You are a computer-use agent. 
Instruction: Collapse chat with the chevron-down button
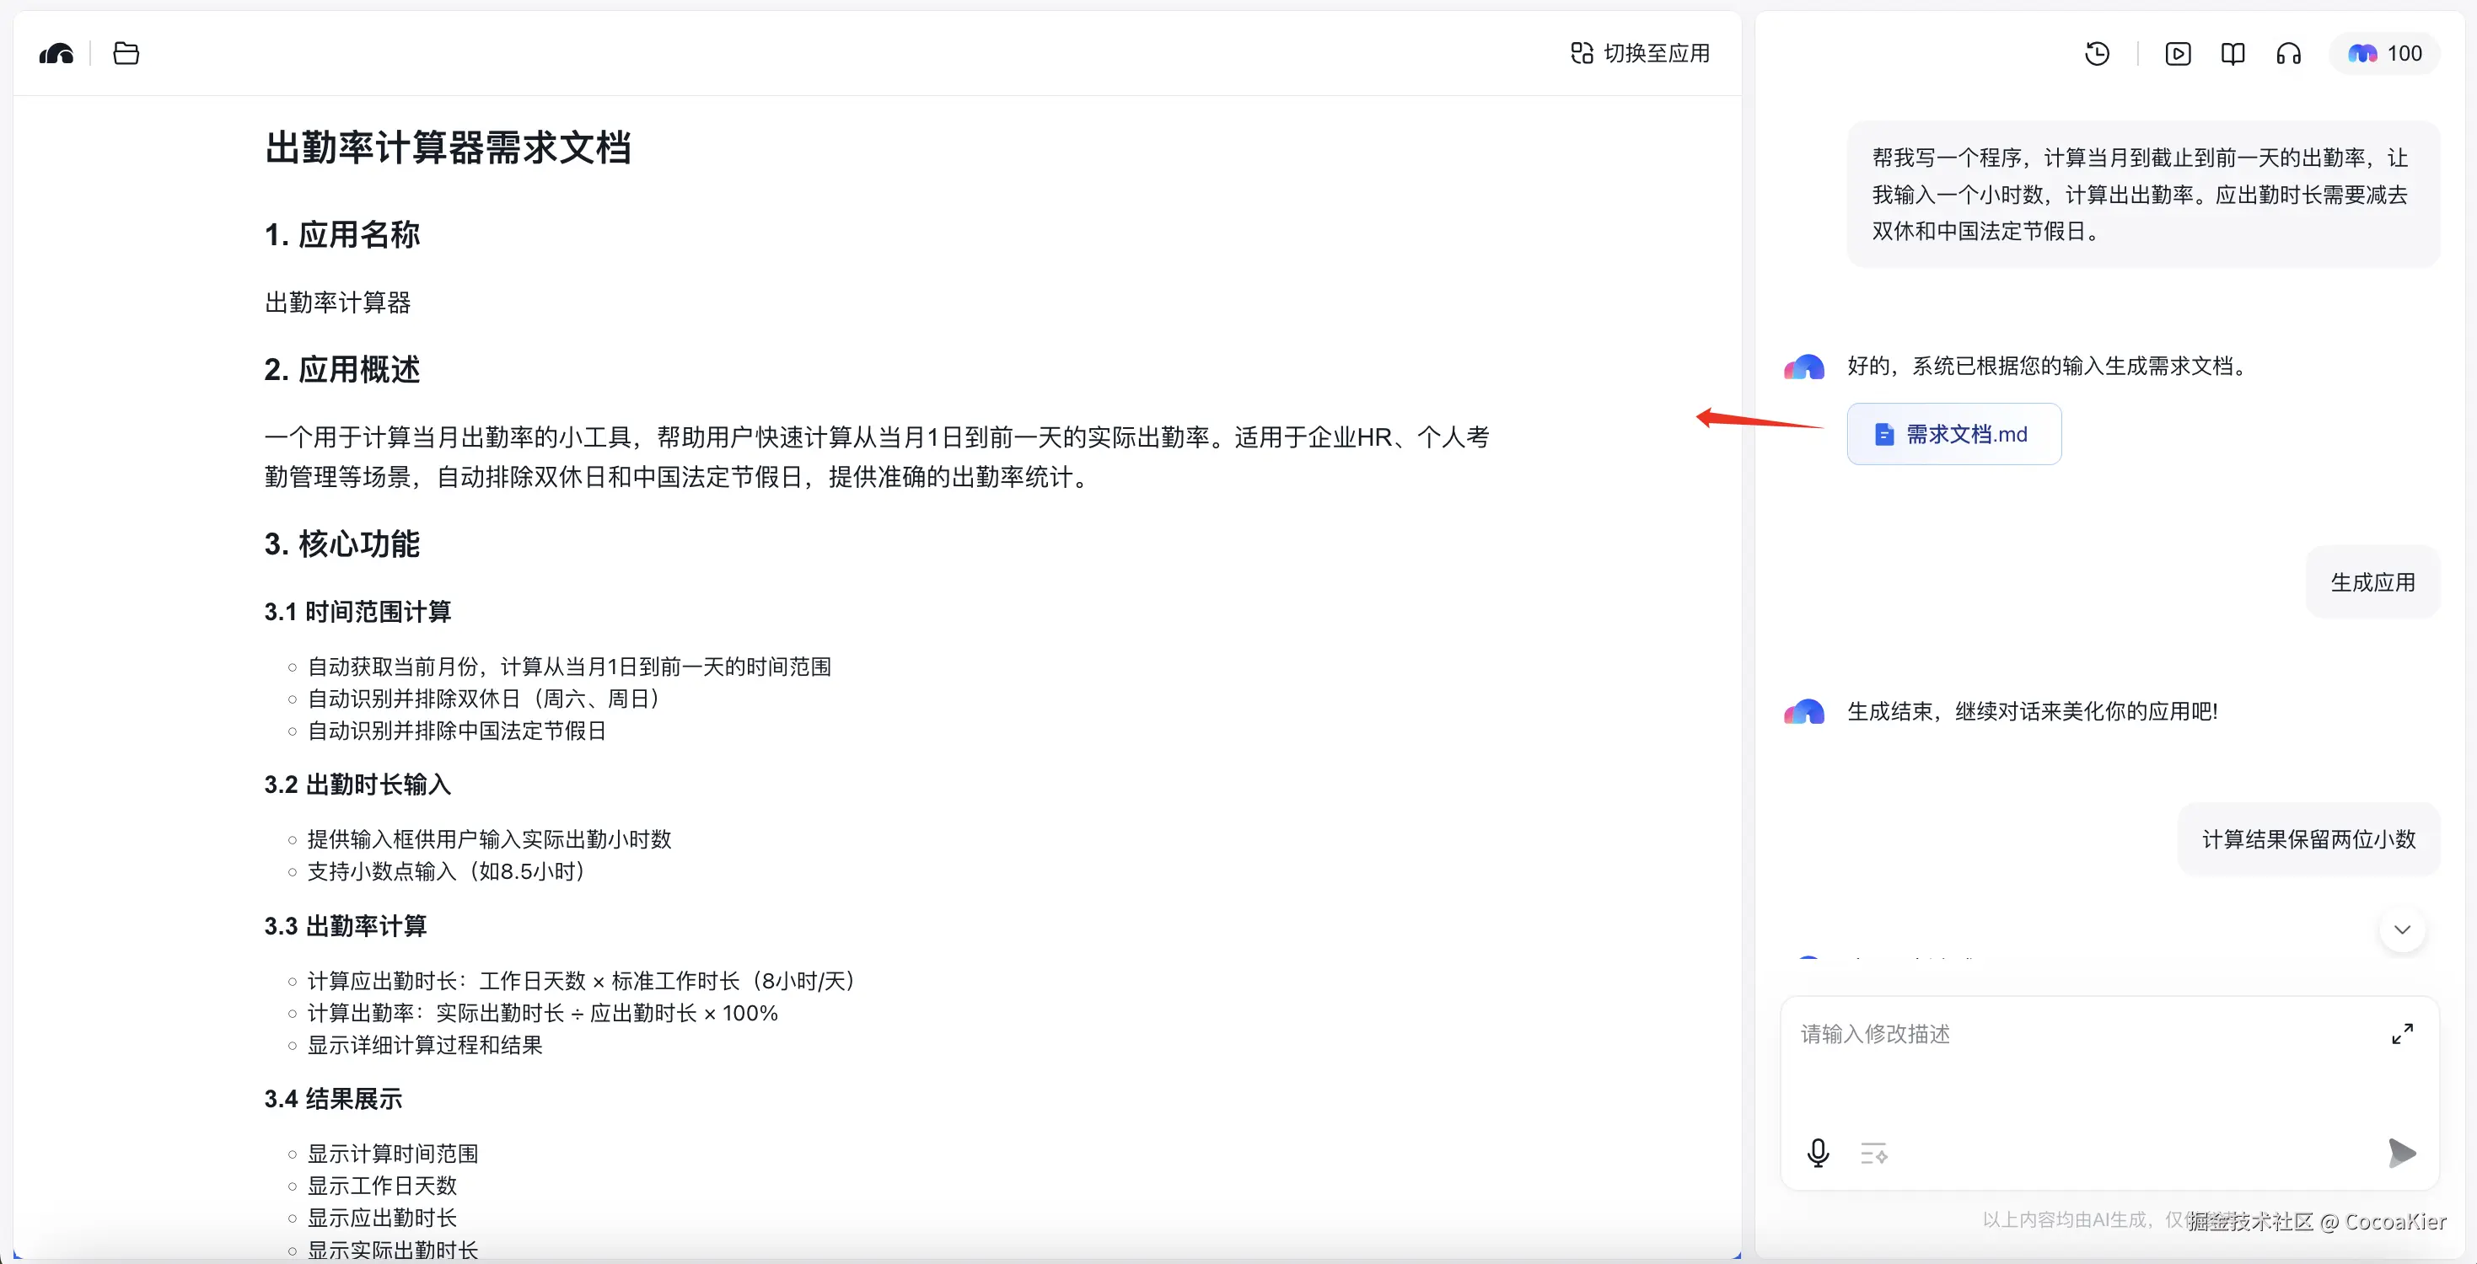point(2401,929)
